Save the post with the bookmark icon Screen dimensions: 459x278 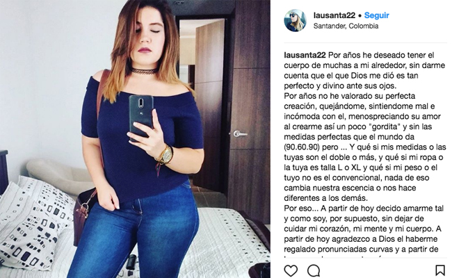click(440, 270)
